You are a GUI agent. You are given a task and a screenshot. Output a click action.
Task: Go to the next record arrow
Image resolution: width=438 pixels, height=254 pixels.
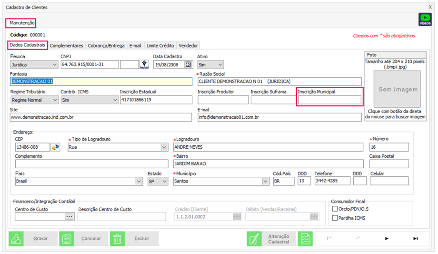(387, 238)
